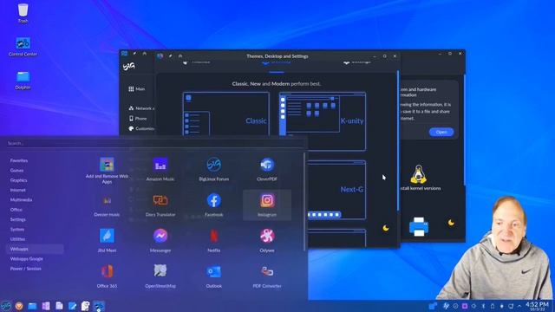555x312 pixels.
Task: Open the Netflix webapp
Action: [214, 241]
